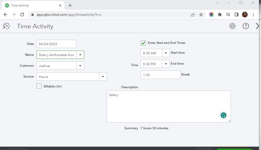Click the Grammarly icon in Description box

point(223,115)
